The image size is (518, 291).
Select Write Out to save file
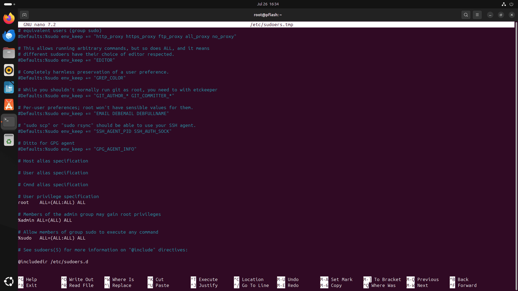81,279
